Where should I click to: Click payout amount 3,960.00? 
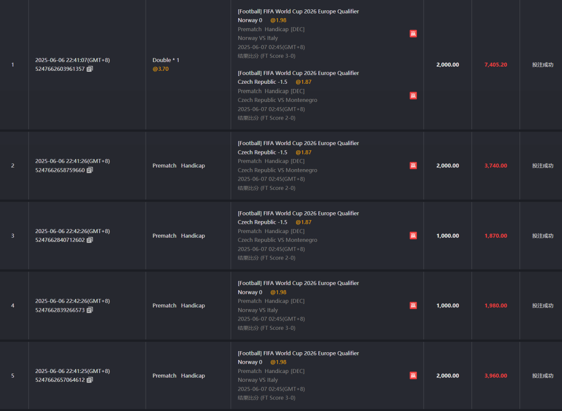tap(495, 376)
